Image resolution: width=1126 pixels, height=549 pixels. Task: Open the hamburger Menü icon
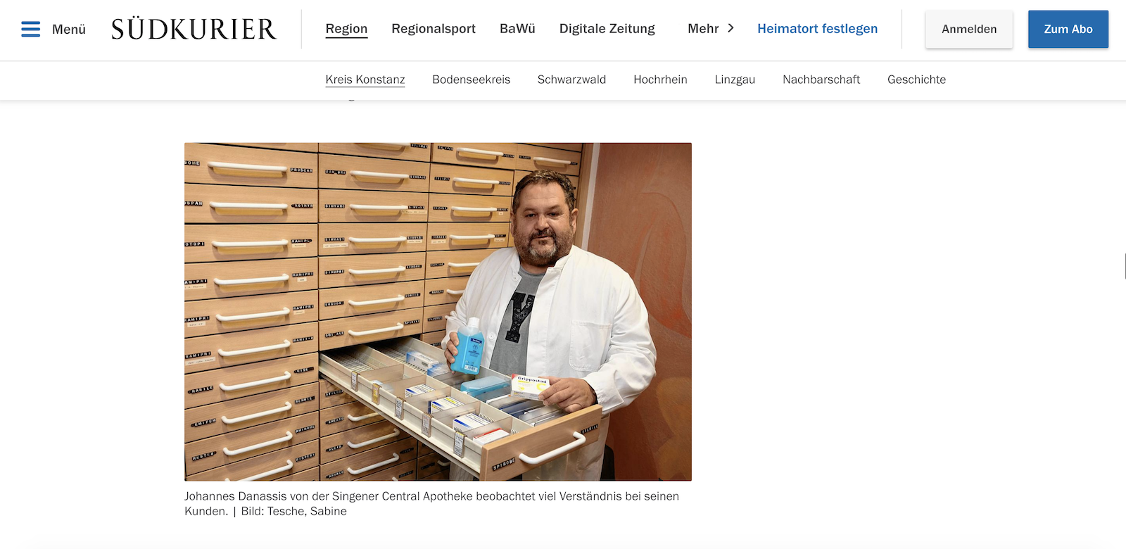[30, 29]
